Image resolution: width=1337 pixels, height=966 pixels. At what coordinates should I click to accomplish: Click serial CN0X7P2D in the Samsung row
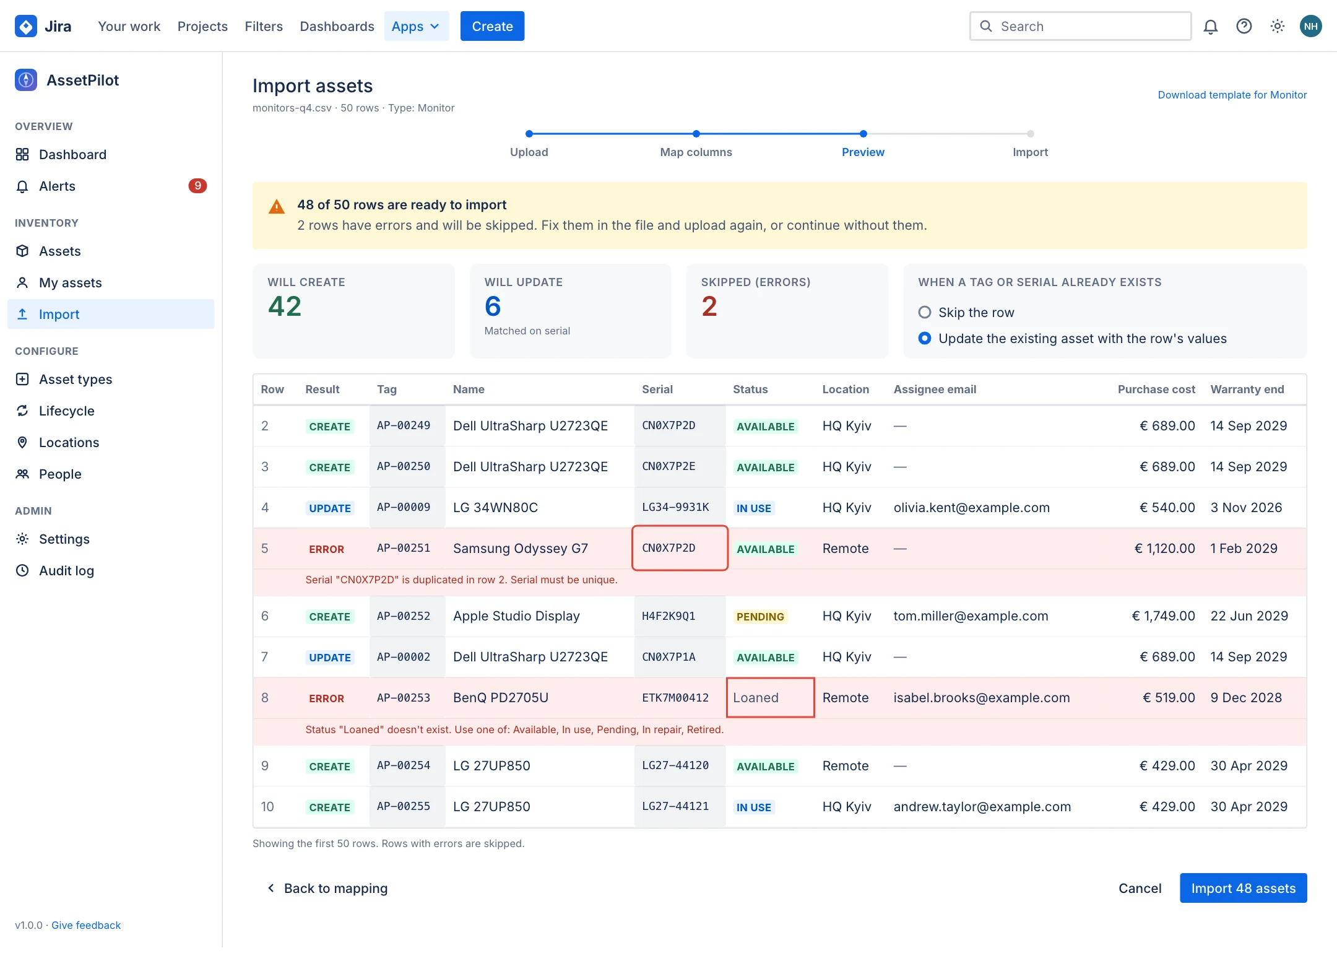[x=680, y=548]
